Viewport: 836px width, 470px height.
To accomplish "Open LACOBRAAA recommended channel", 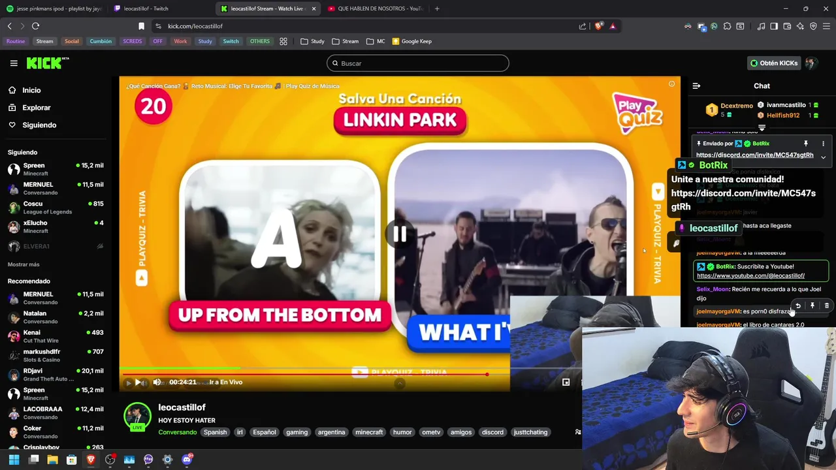I will [56, 413].
